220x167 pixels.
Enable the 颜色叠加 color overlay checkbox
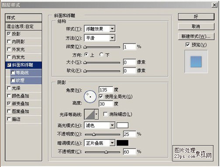pyautogui.click(x=9, y=96)
